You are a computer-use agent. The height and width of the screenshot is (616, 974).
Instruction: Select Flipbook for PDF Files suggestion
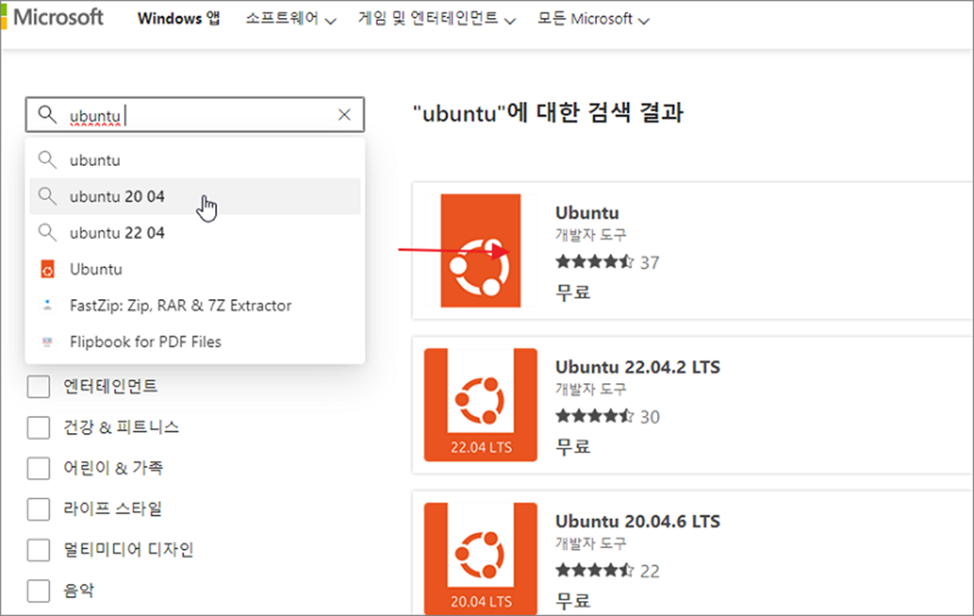pyautogui.click(x=195, y=342)
